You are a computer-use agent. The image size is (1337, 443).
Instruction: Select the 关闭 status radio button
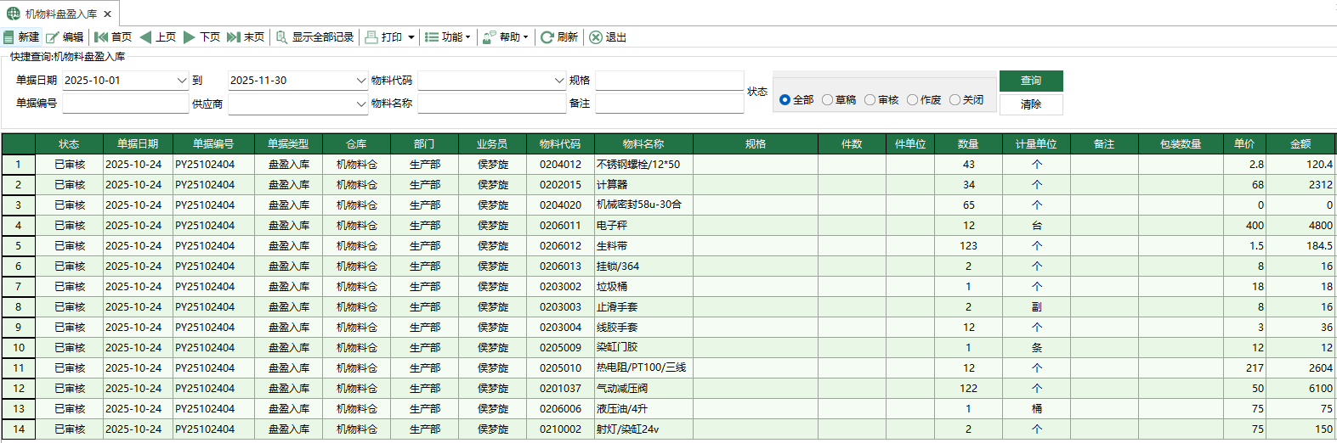click(955, 100)
